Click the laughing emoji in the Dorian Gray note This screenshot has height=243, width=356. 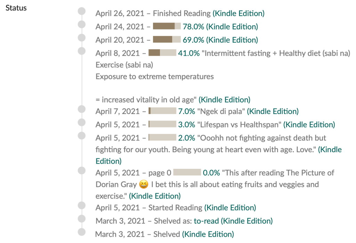[x=144, y=184]
